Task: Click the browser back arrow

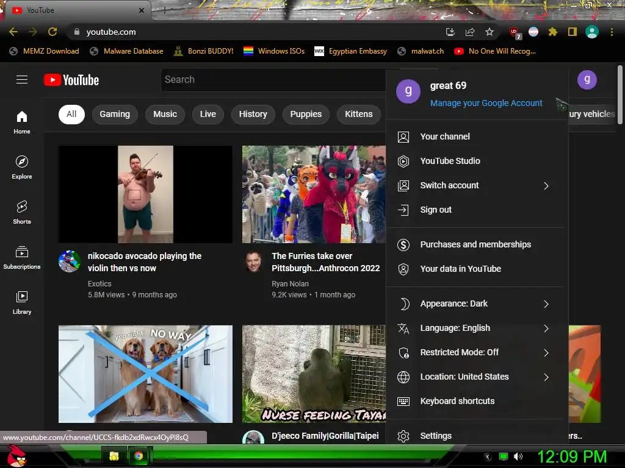Action: pos(13,32)
